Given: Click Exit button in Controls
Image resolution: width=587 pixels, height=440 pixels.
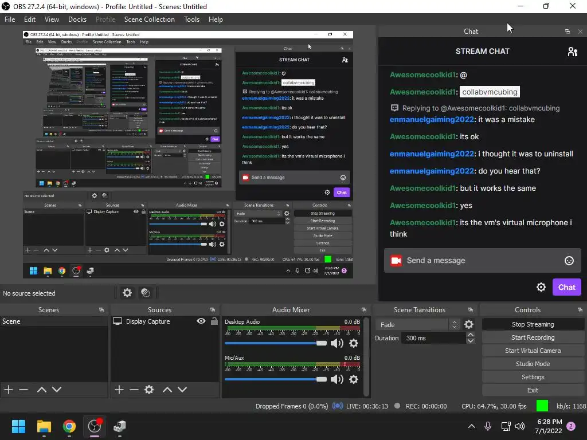Looking at the screenshot, I should pos(533,390).
